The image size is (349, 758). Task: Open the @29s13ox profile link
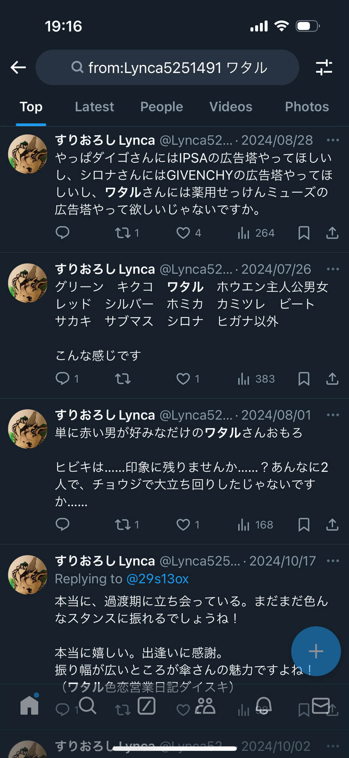157,579
